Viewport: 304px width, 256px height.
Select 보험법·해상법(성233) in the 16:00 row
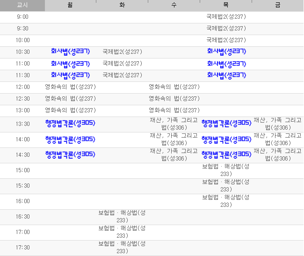[226, 201]
